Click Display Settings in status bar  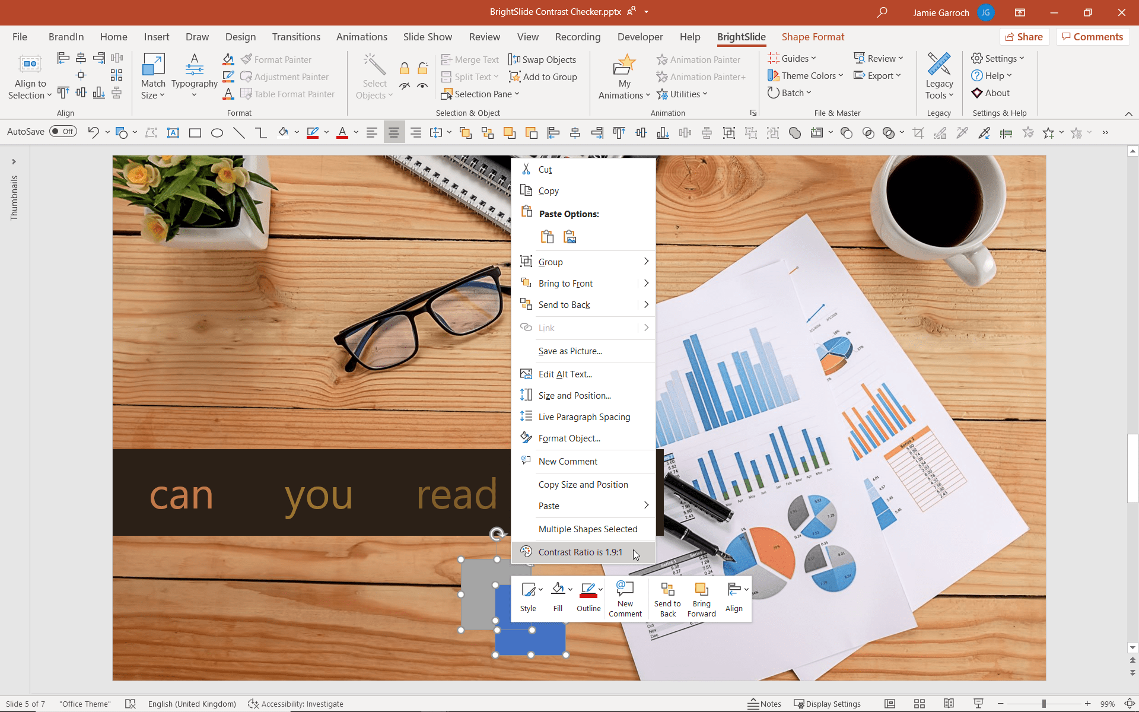827,704
